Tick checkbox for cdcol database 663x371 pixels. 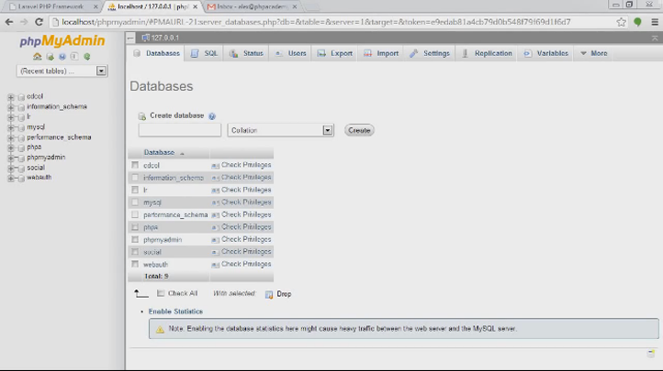135,165
